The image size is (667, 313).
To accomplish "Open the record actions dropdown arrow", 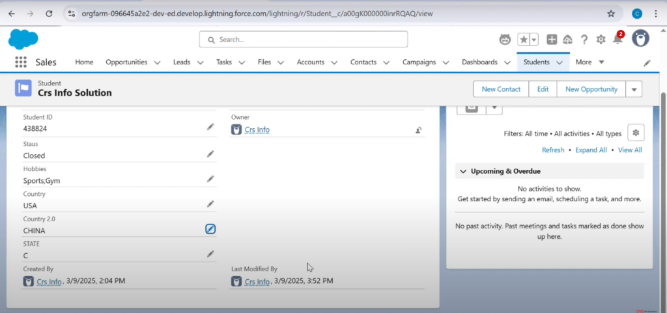I will tap(634, 89).
